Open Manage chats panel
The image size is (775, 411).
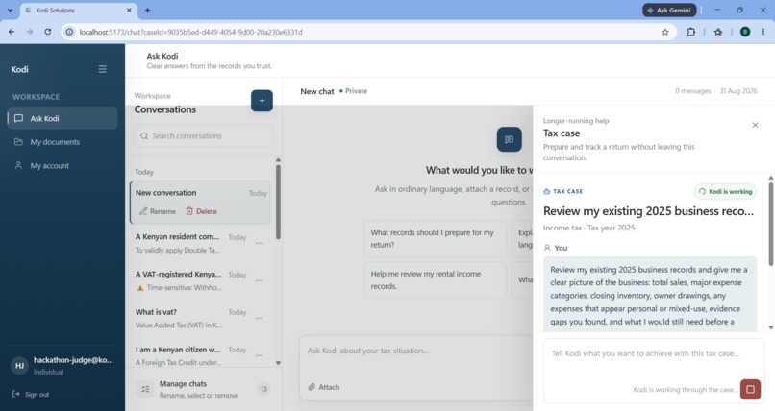coord(203,389)
